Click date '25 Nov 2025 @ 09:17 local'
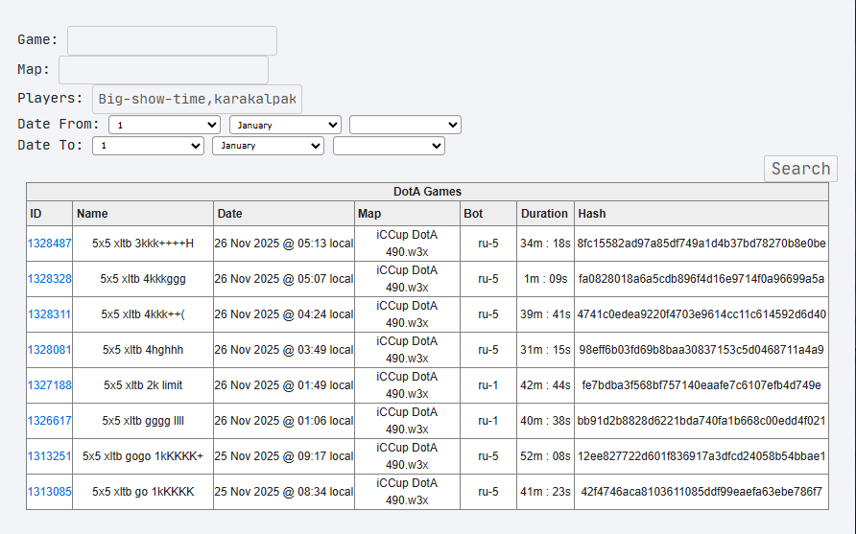This screenshot has height=534, width=856. coord(284,456)
